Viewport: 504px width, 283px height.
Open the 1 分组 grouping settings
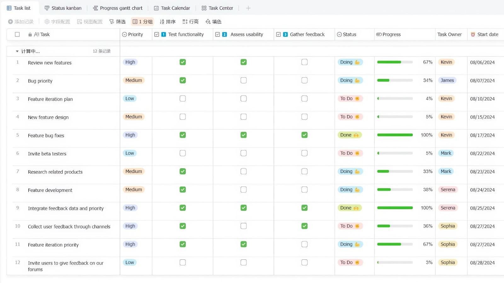click(x=142, y=21)
